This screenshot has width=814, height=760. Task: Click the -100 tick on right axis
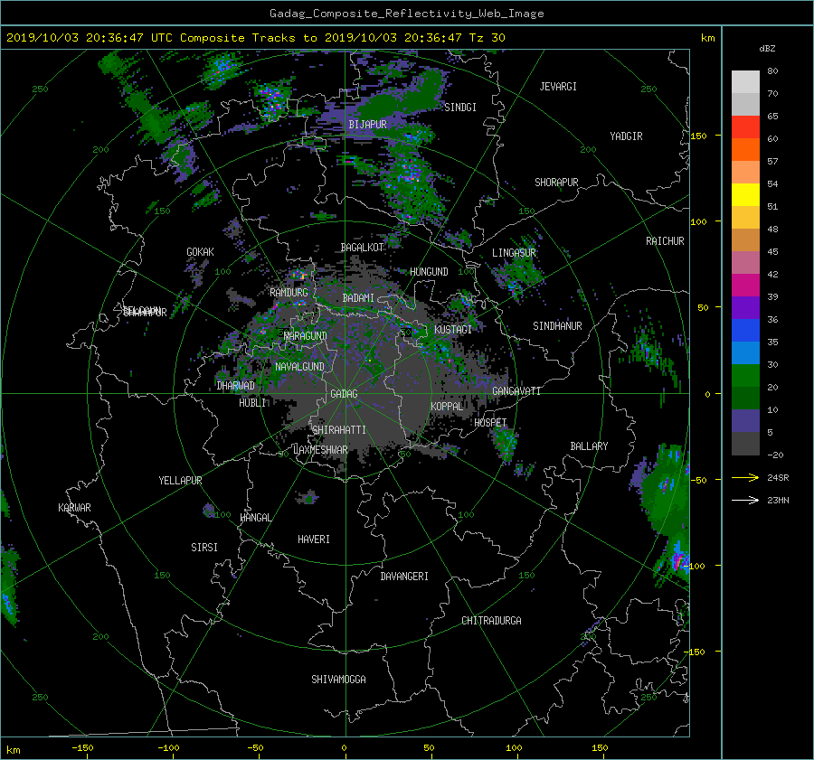coord(696,566)
